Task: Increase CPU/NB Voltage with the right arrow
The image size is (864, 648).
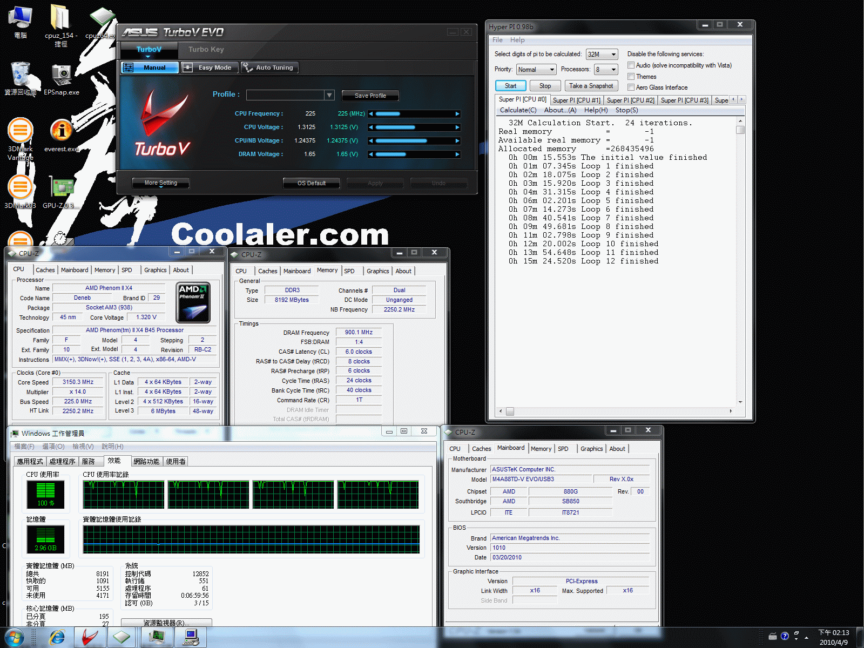Action: click(x=457, y=141)
